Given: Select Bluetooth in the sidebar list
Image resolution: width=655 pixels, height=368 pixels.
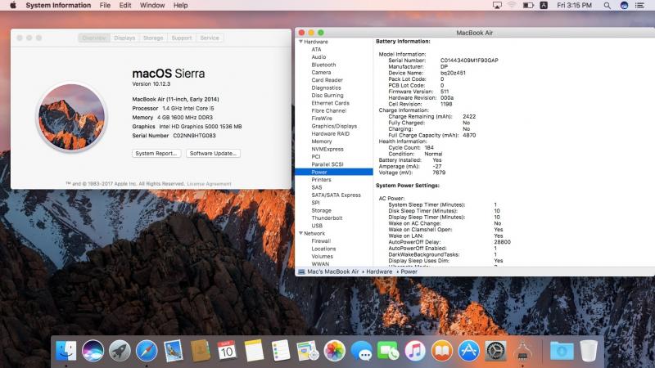Looking at the screenshot, I should pos(323,65).
